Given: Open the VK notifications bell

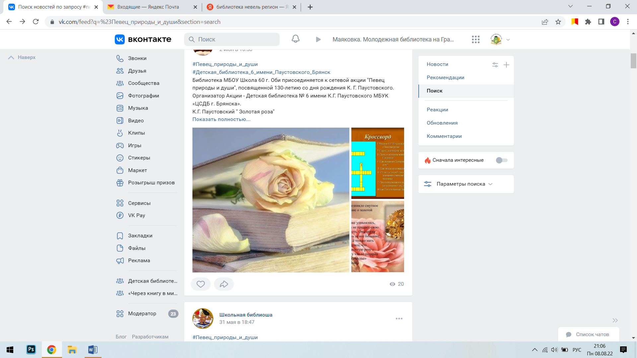Looking at the screenshot, I should click(295, 39).
